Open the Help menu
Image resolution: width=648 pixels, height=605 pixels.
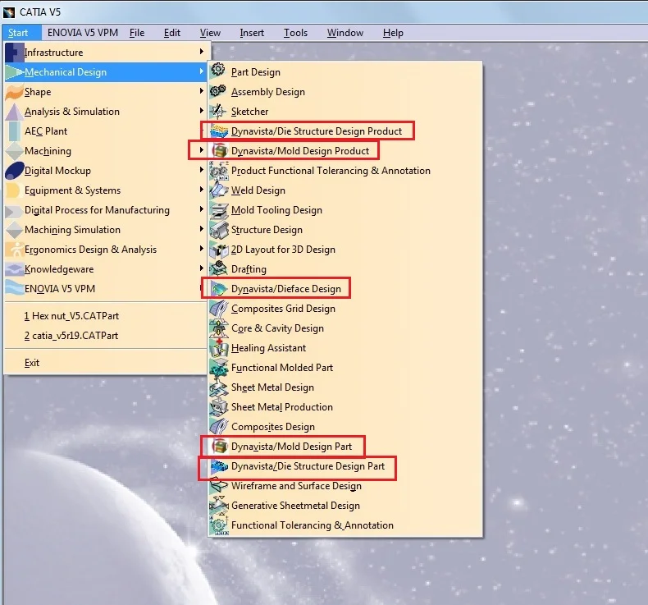[x=393, y=33]
